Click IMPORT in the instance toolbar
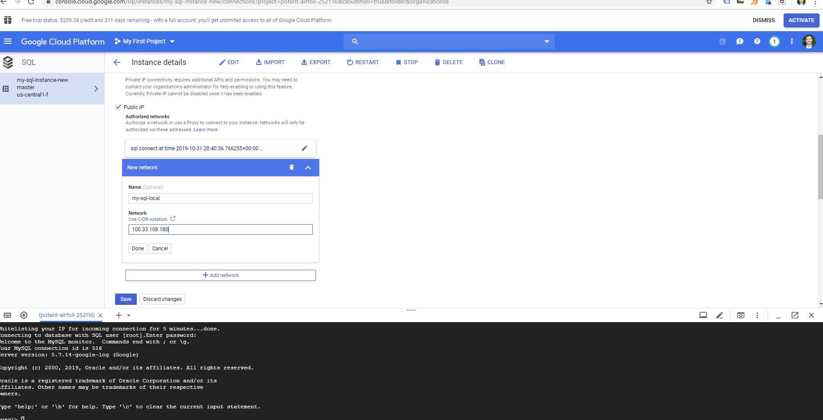This screenshot has height=420, width=823. (270, 62)
